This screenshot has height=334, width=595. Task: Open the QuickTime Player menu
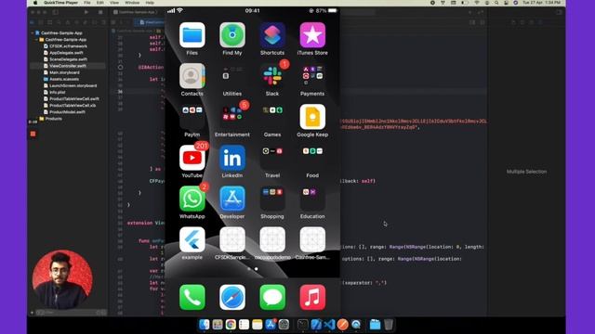[x=60, y=3]
